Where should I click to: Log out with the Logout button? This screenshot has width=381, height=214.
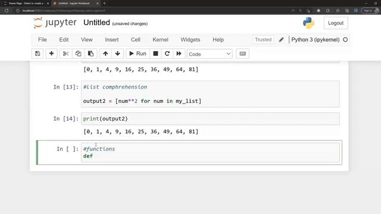pyautogui.click(x=336, y=23)
